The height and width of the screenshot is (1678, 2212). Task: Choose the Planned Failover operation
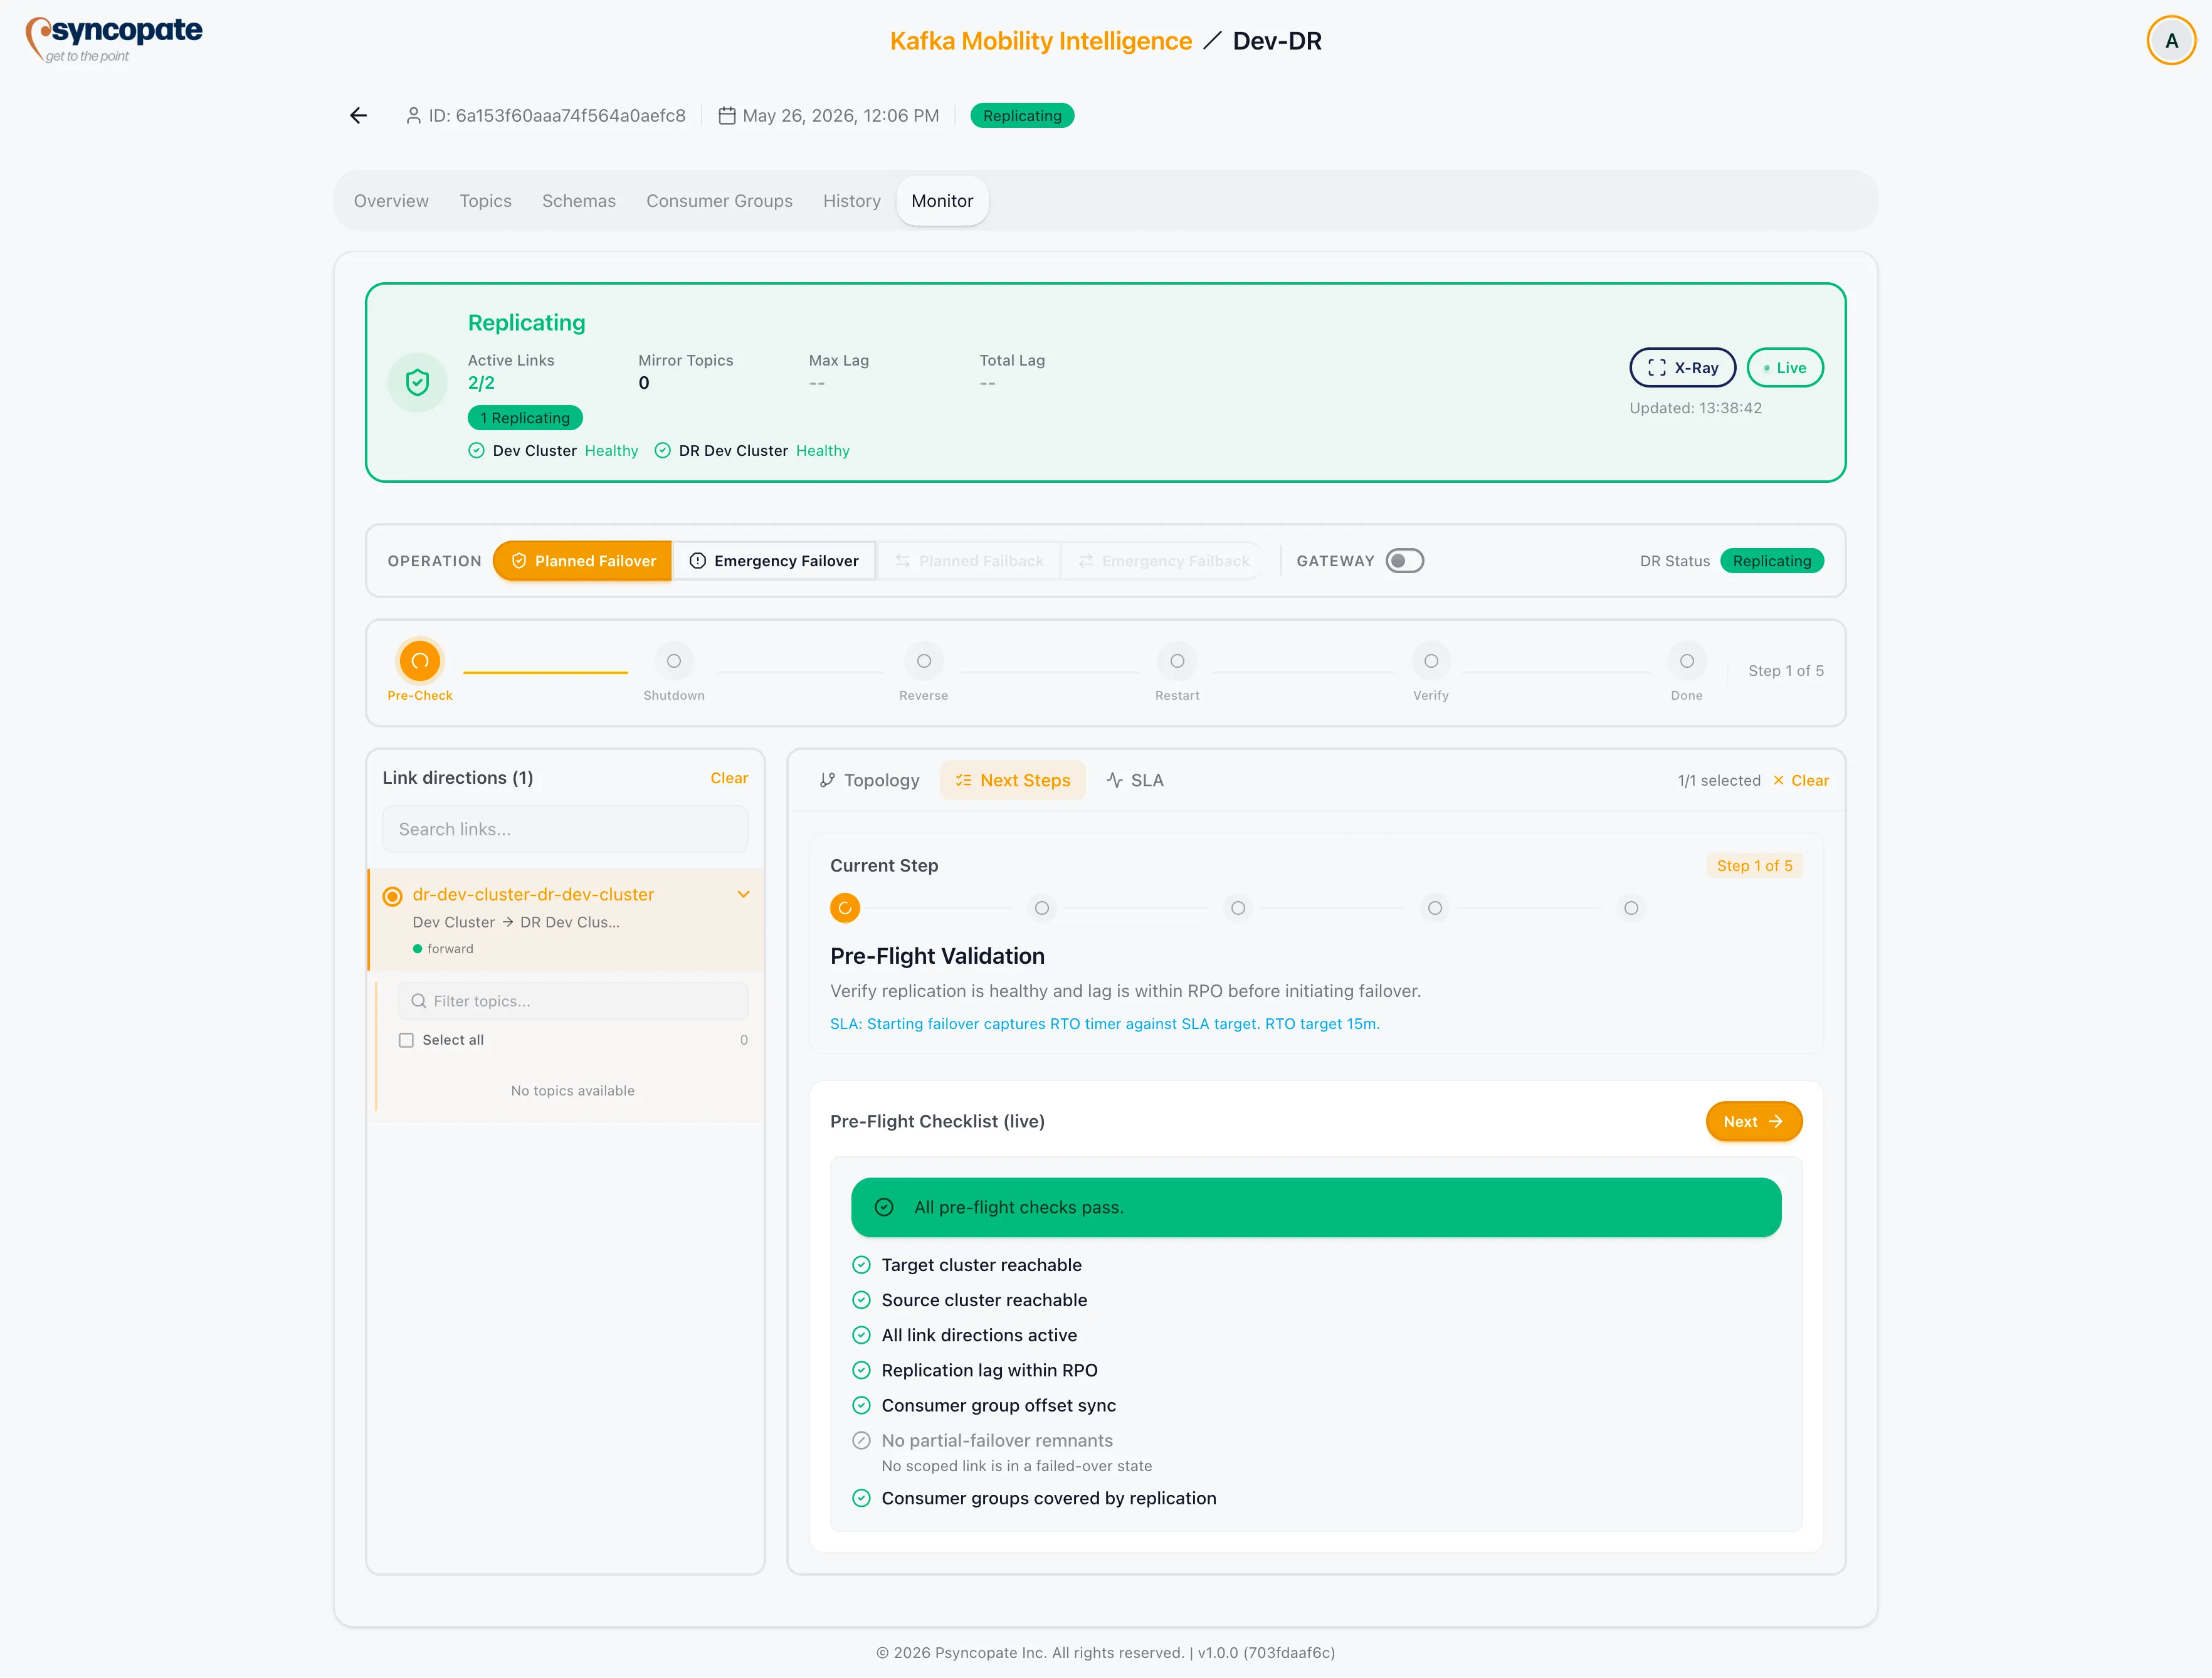point(582,561)
